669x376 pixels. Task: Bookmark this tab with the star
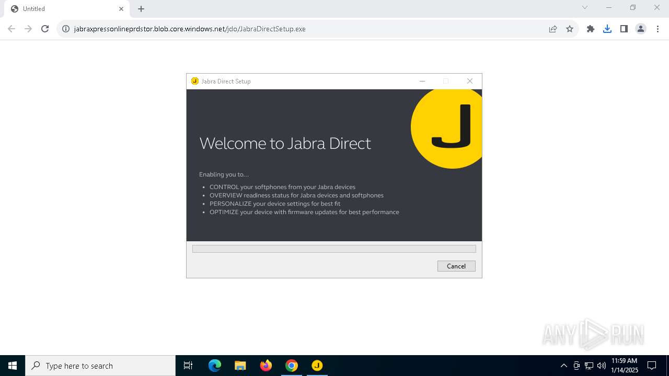(x=570, y=29)
